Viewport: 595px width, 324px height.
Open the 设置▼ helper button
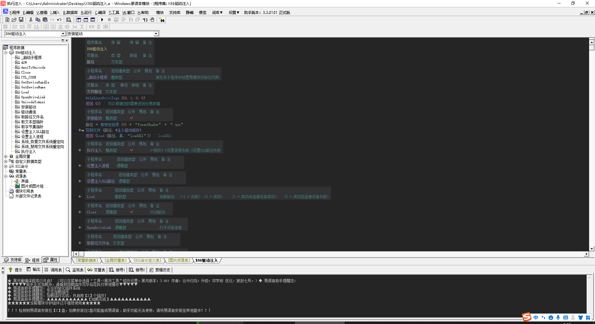(x=234, y=13)
